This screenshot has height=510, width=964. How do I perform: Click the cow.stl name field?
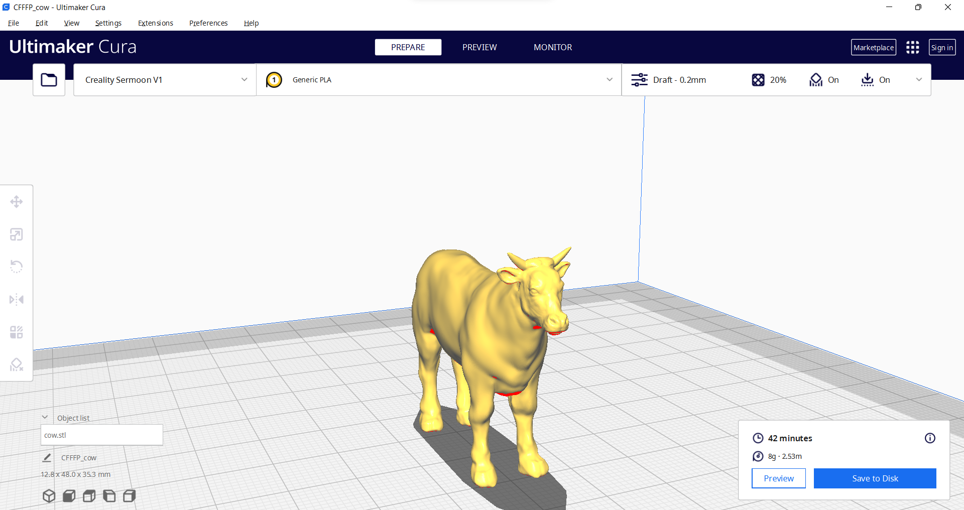coord(101,435)
